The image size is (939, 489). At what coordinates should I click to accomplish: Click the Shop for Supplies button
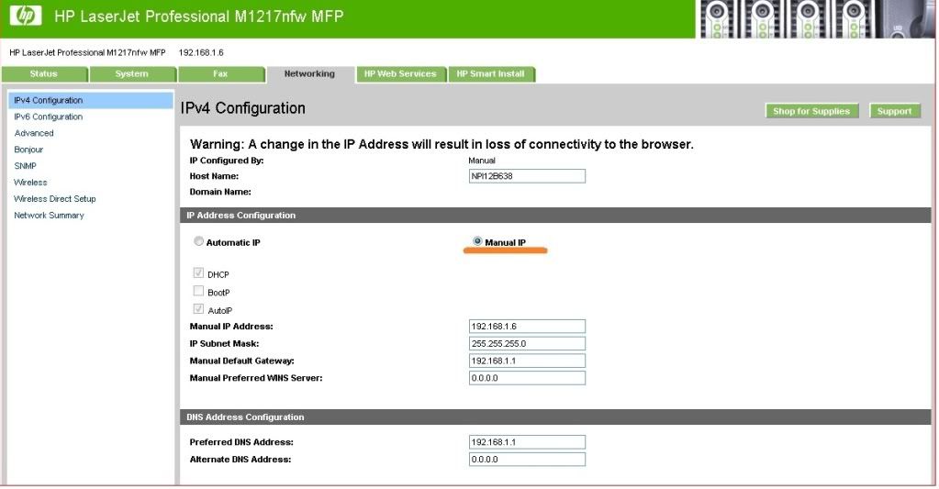(x=811, y=111)
